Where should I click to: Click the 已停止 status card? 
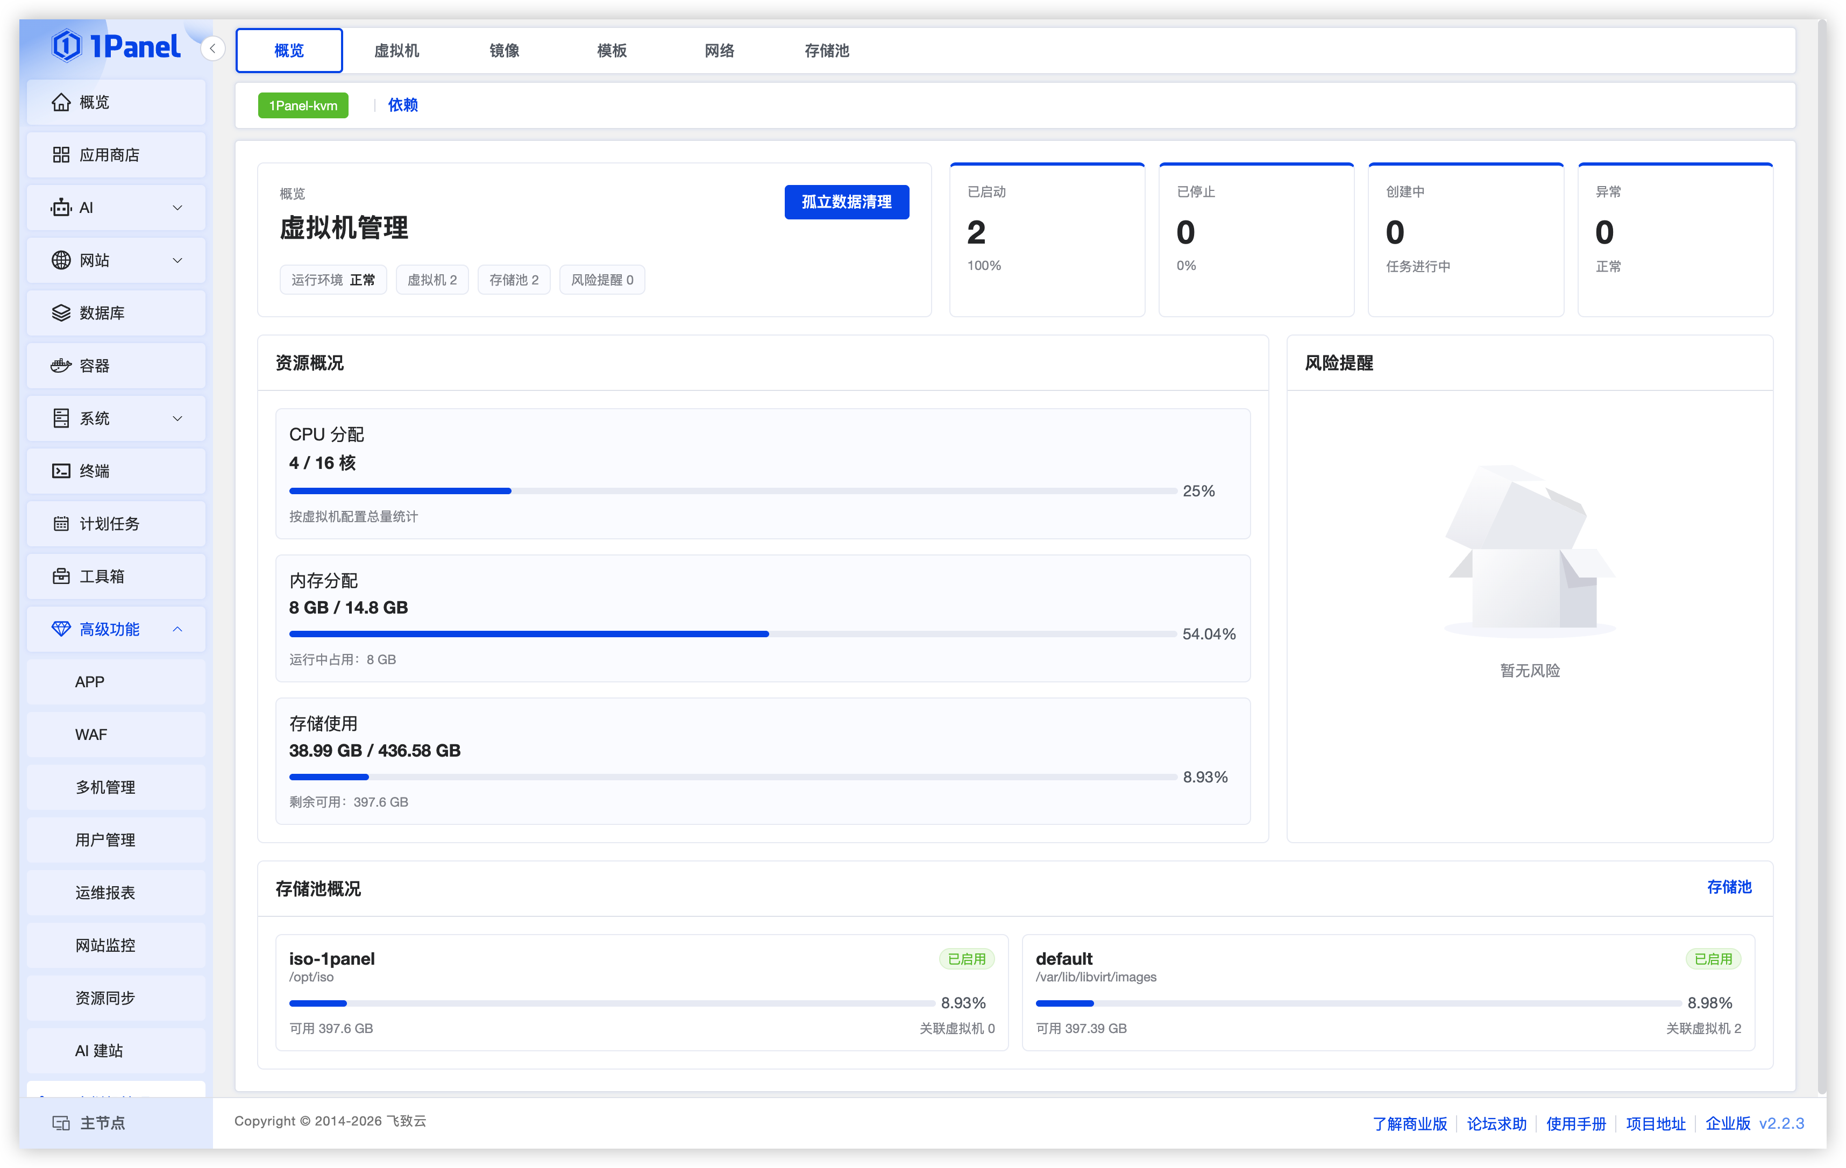click(x=1256, y=239)
